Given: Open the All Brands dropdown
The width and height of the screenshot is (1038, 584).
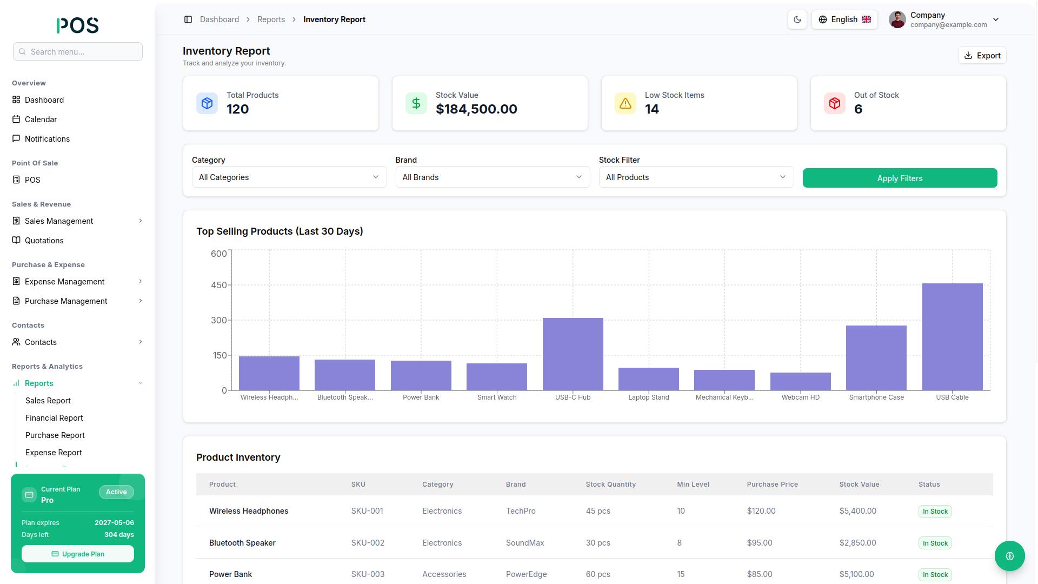Looking at the screenshot, I should coord(493,177).
